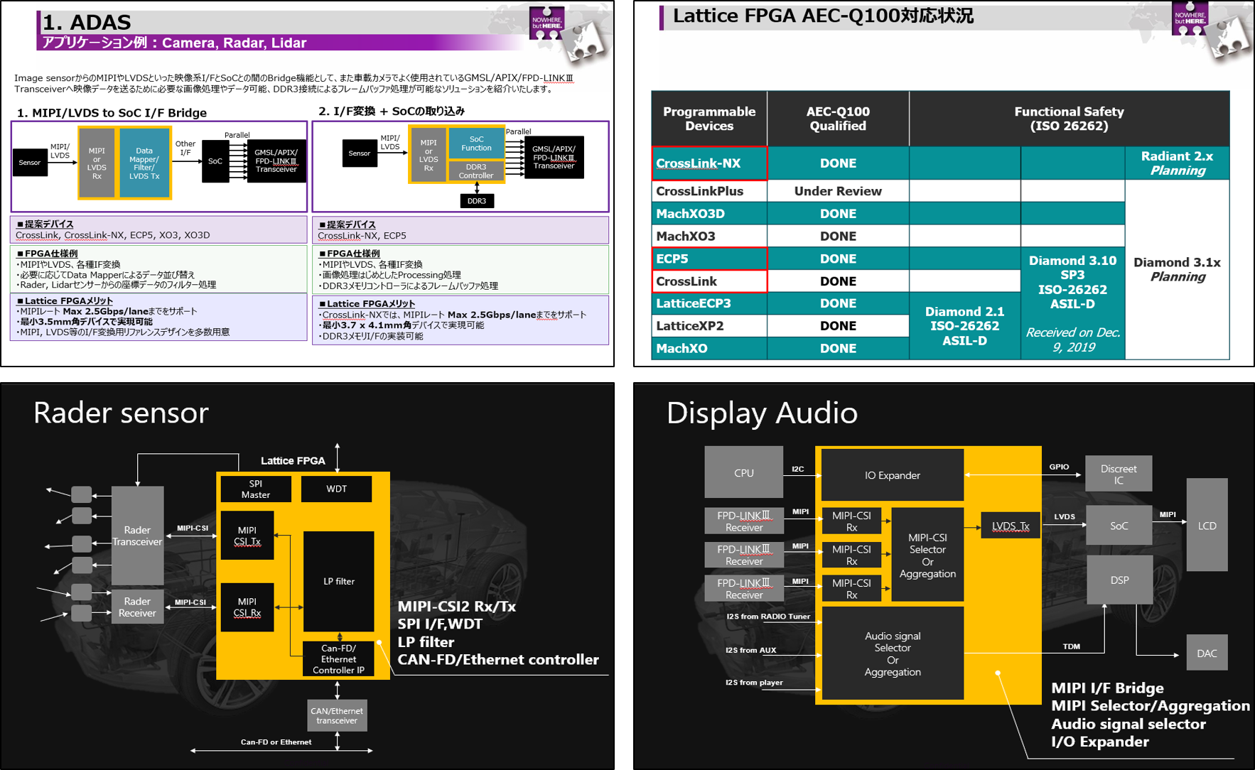Click the 'CPU' block
1255x770 pixels.
coord(744,472)
